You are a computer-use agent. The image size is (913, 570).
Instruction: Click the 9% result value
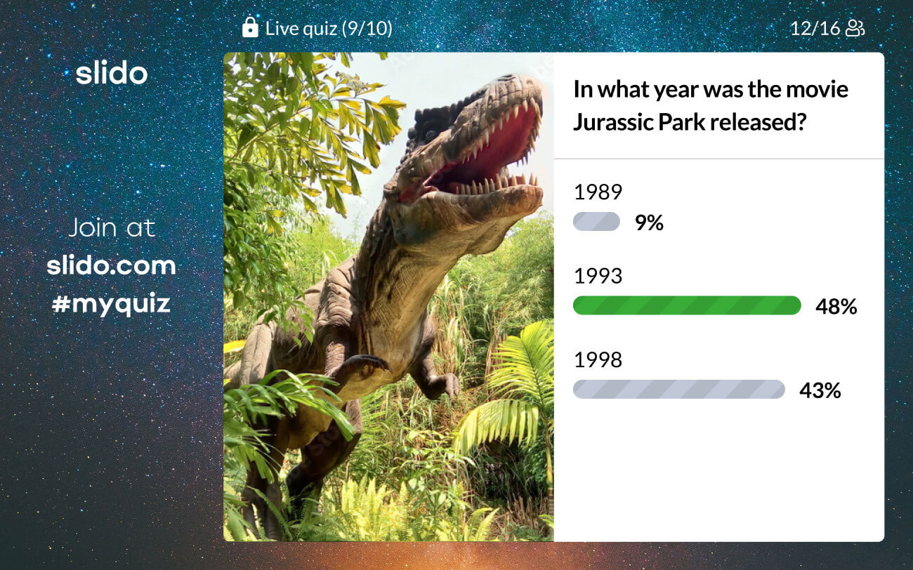pos(649,223)
